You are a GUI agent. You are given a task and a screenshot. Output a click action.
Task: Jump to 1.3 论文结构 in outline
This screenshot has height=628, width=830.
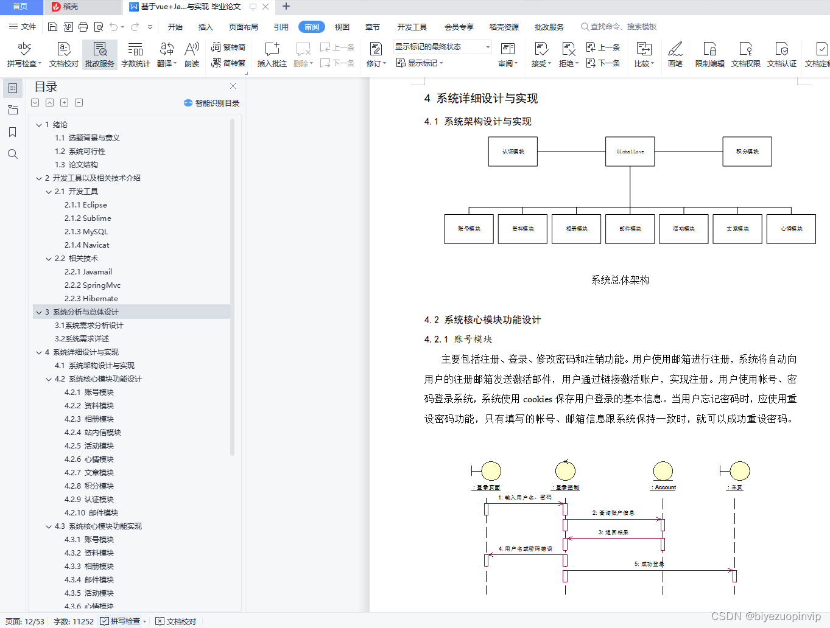(76, 165)
